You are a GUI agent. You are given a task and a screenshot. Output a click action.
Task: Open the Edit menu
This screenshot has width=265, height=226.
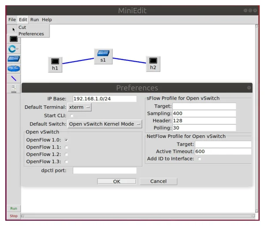23,19
